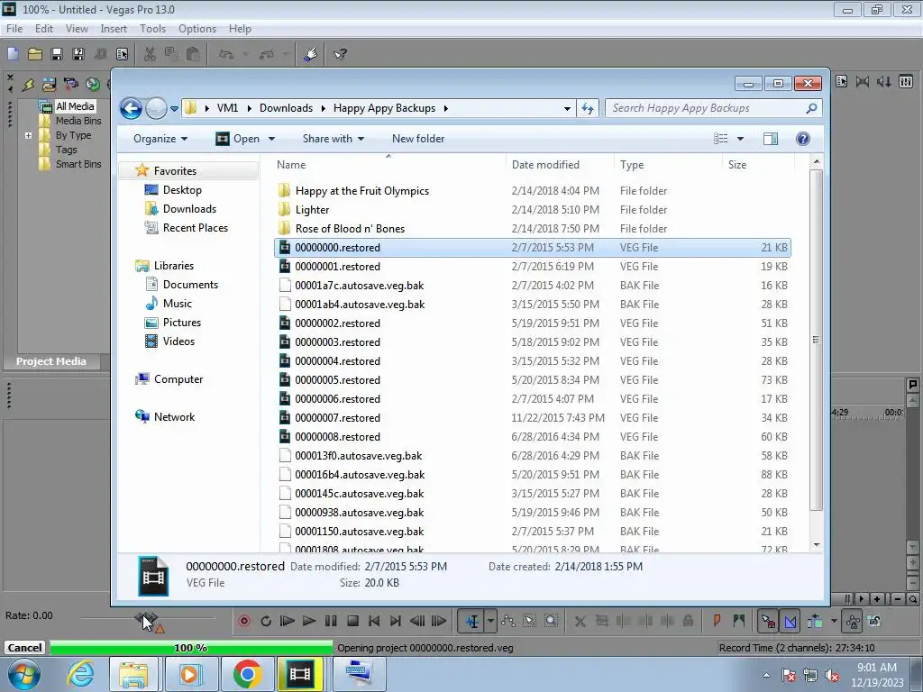
Task: Toggle Loop Playback in the transport bar
Action: point(266,621)
